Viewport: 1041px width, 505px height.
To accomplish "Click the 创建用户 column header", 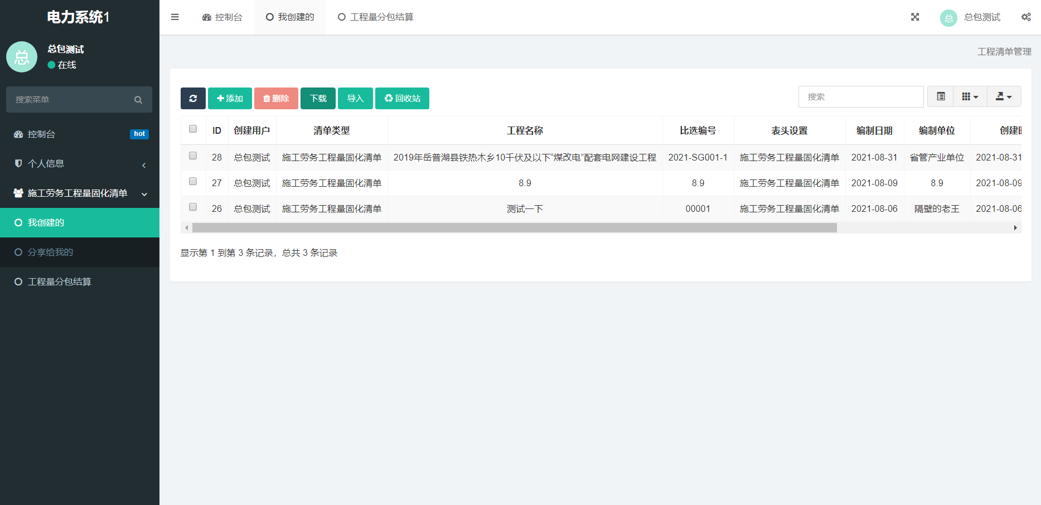I will click(252, 130).
